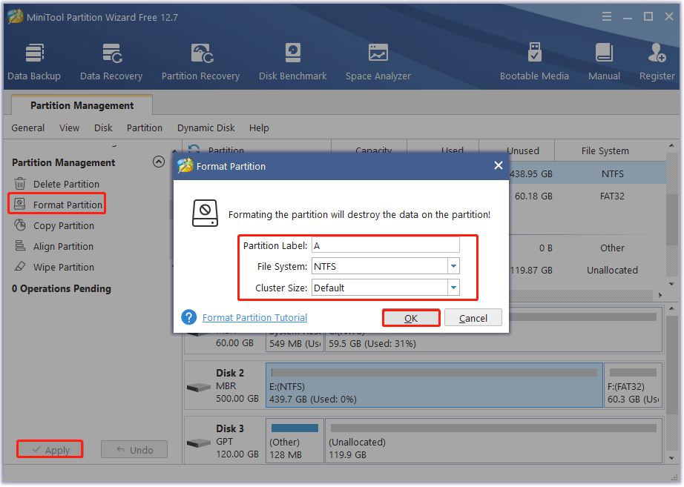The height and width of the screenshot is (487, 684).
Task: Click Undo button
Action: (134, 449)
